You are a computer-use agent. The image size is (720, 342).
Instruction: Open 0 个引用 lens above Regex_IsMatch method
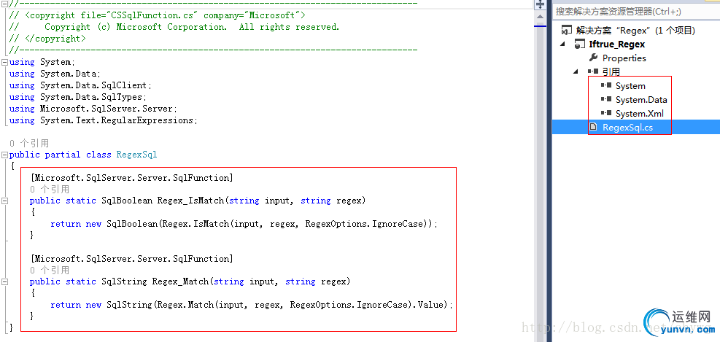click(x=50, y=189)
